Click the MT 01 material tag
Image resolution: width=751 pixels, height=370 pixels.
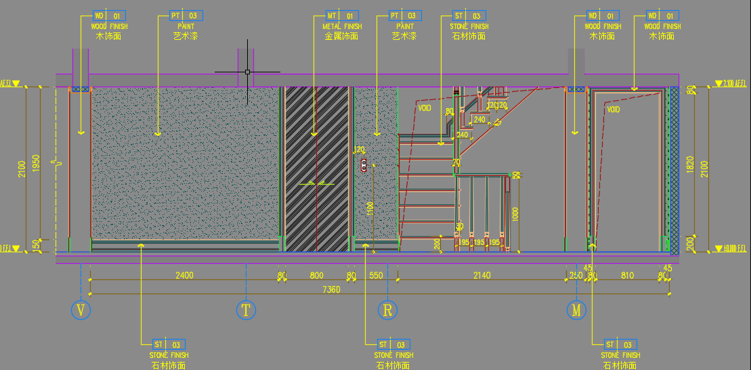(x=343, y=16)
